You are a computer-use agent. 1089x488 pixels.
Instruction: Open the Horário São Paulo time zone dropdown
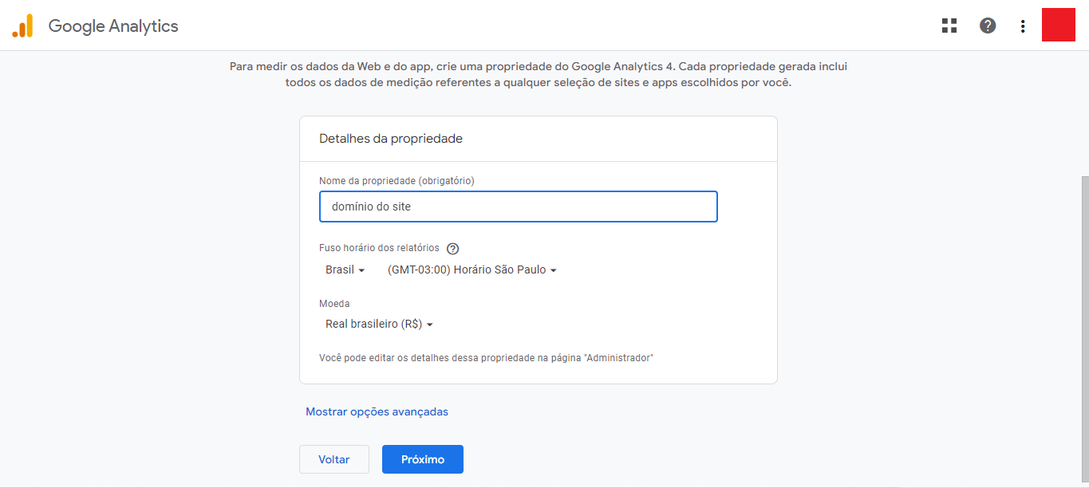(472, 270)
